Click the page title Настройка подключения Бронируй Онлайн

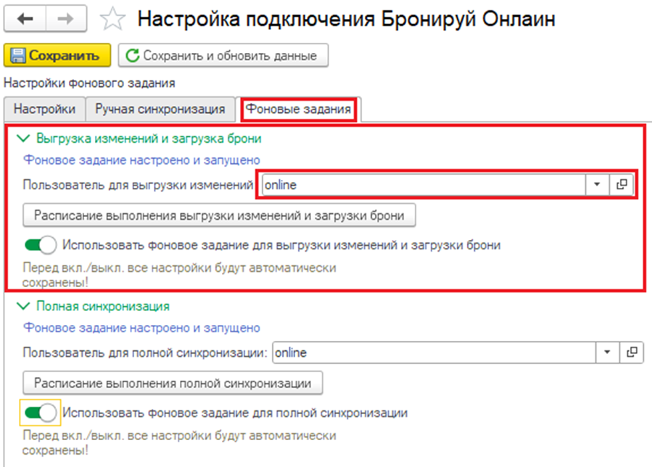coord(347,19)
